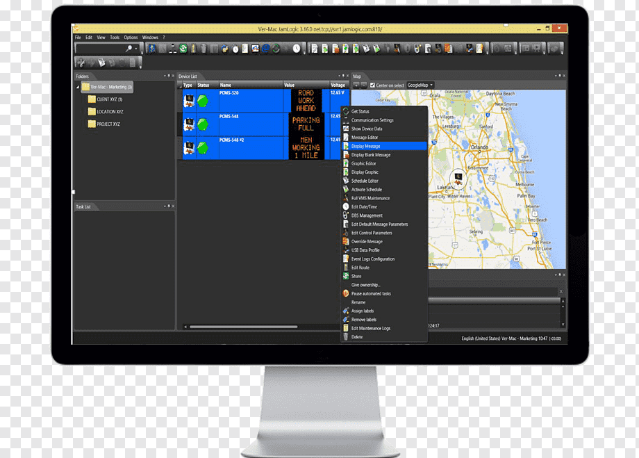Sort by the Status column header
Viewport: 639px width, 458px height.
[207, 85]
